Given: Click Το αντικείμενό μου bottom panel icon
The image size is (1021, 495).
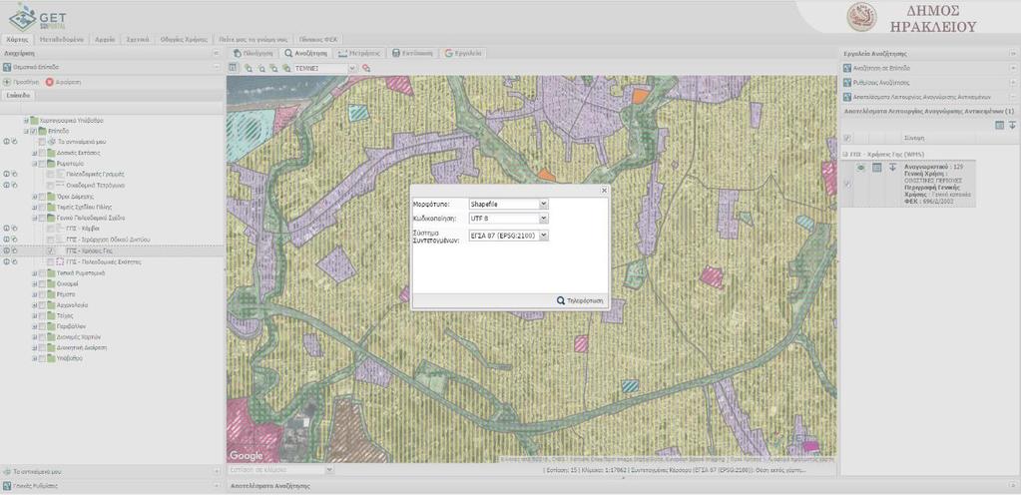Looking at the screenshot, I should [7, 471].
